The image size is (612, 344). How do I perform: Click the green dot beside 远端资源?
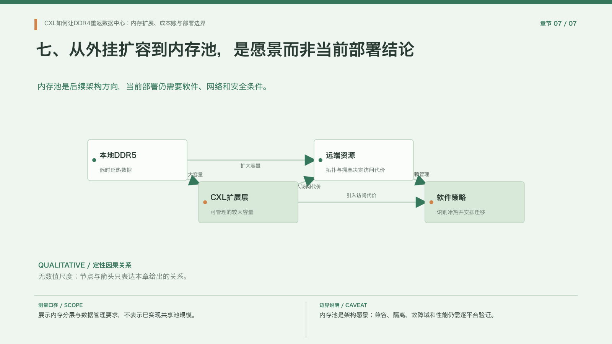coord(321,160)
